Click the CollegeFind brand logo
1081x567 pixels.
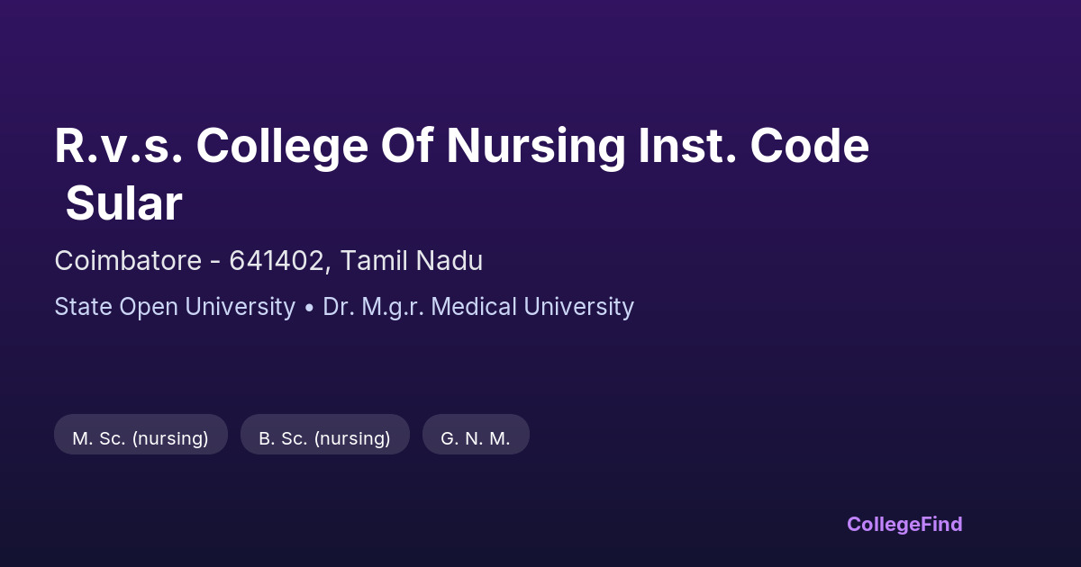(904, 524)
